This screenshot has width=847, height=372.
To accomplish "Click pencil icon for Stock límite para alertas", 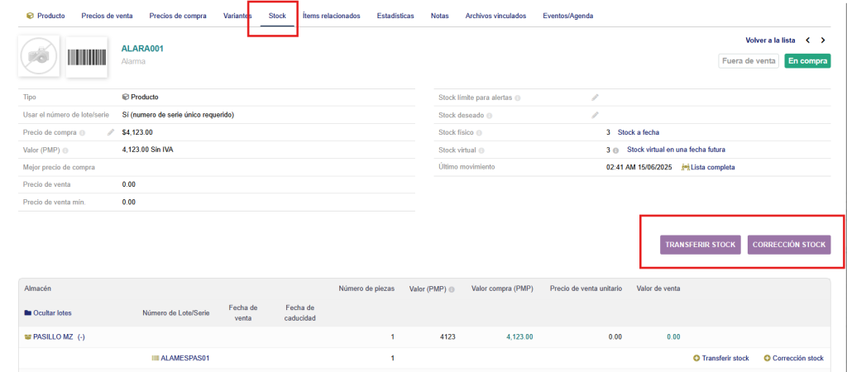I will tap(595, 98).
